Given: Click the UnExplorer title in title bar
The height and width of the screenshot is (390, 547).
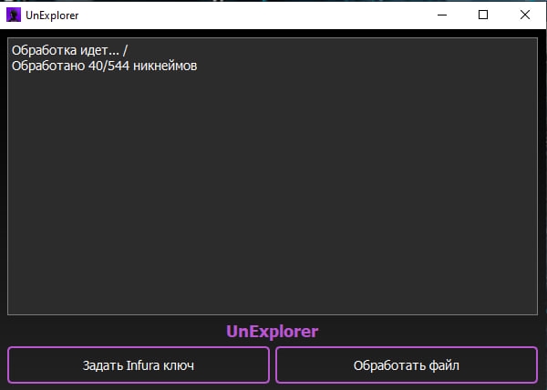Looking at the screenshot, I should [x=52, y=15].
